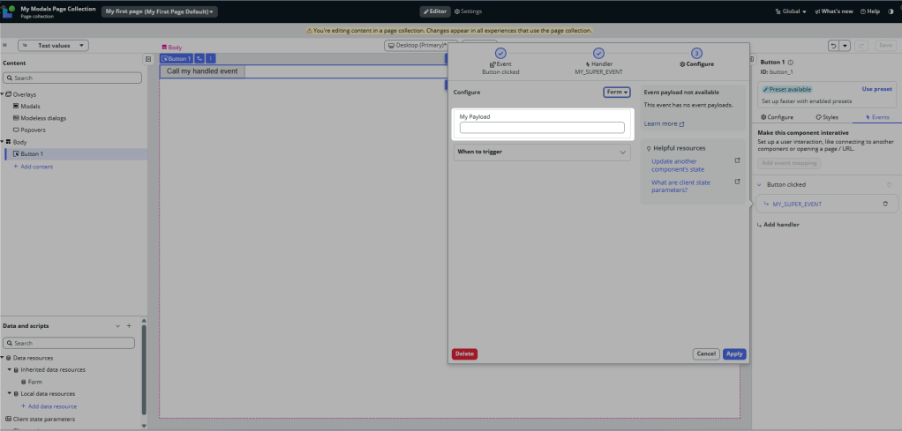Expand the When to trigger section
Image resolution: width=902 pixels, height=431 pixels.
[x=541, y=152]
